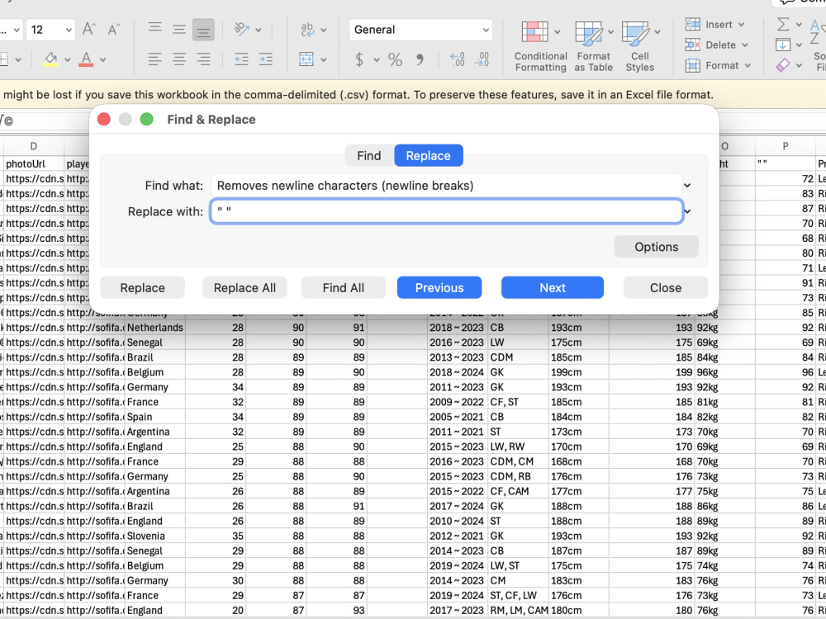Select column P header
826x619 pixels.
tap(785, 146)
